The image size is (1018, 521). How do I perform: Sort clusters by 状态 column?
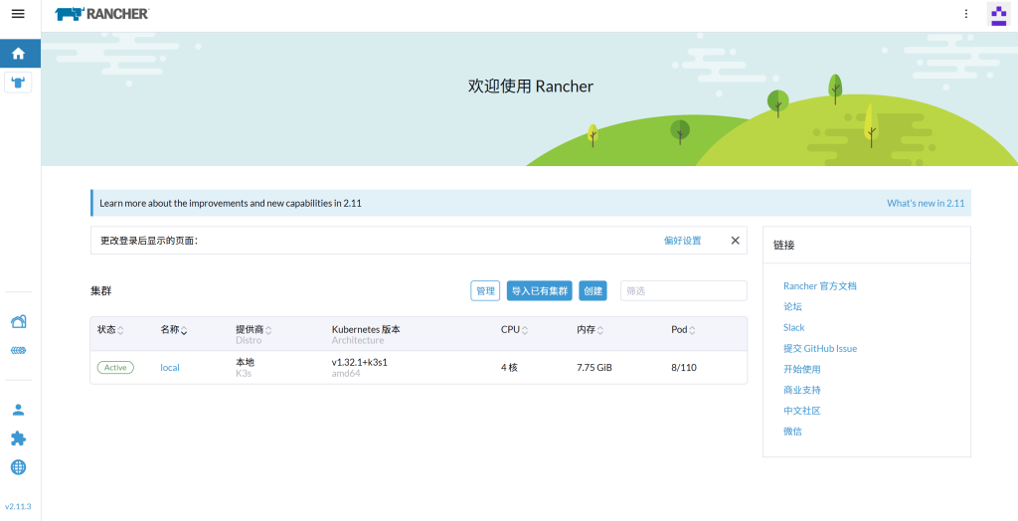pyautogui.click(x=109, y=329)
